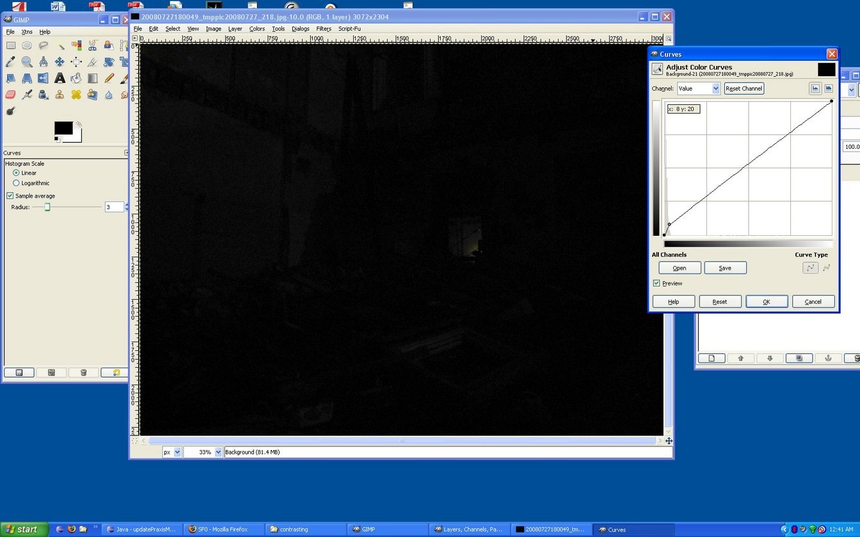Viewport: 860px width, 537px height.
Task: Uncheck the Preview checkbox in Curves
Action: tap(657, 283)
